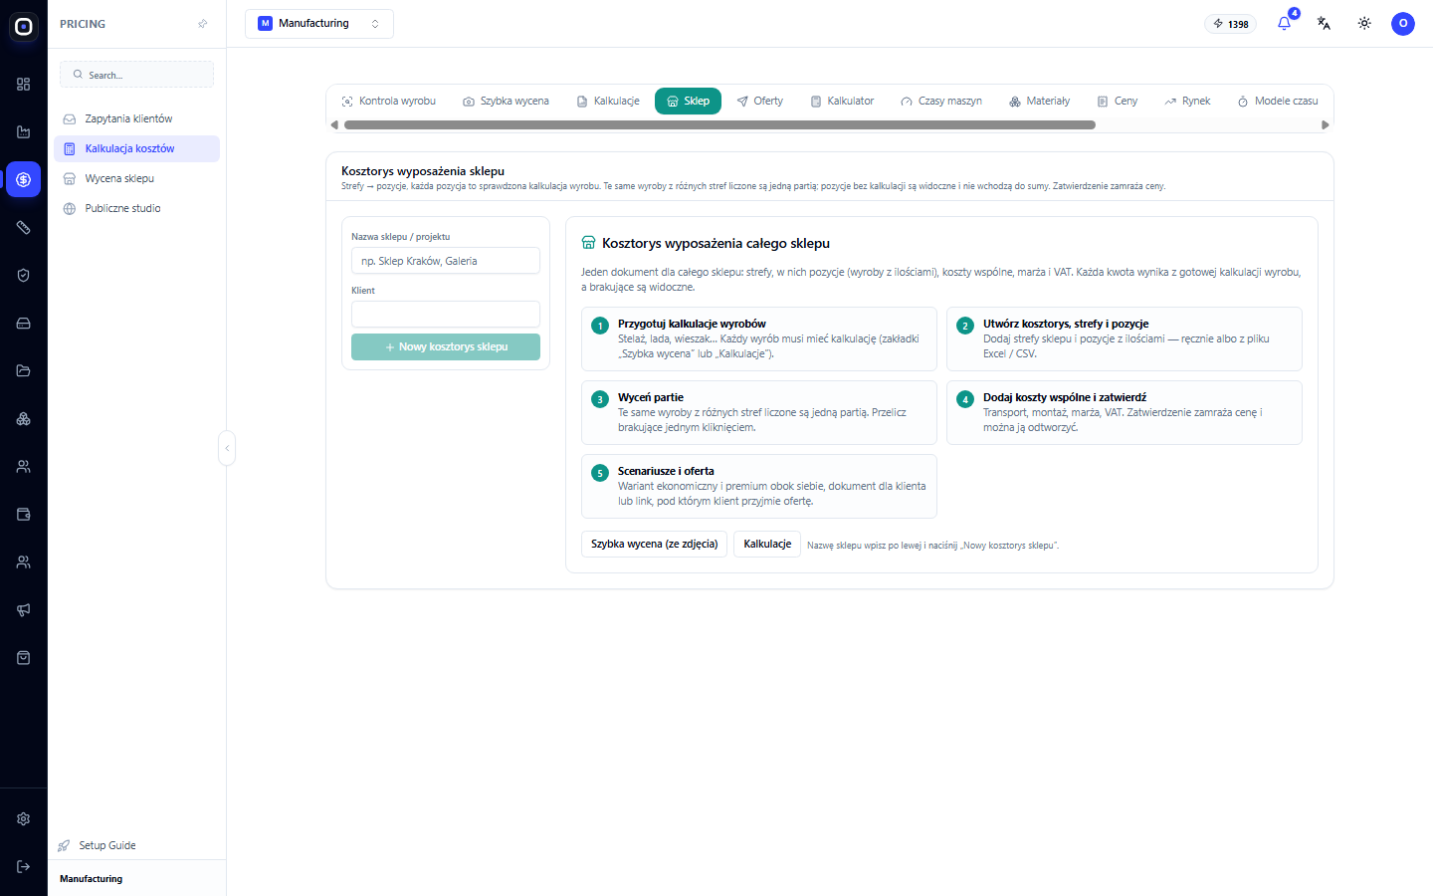Viewport: 1433px width, 896px height.
Task: Open the user avatar menu marked O
Action: [x=1403, y=24]
